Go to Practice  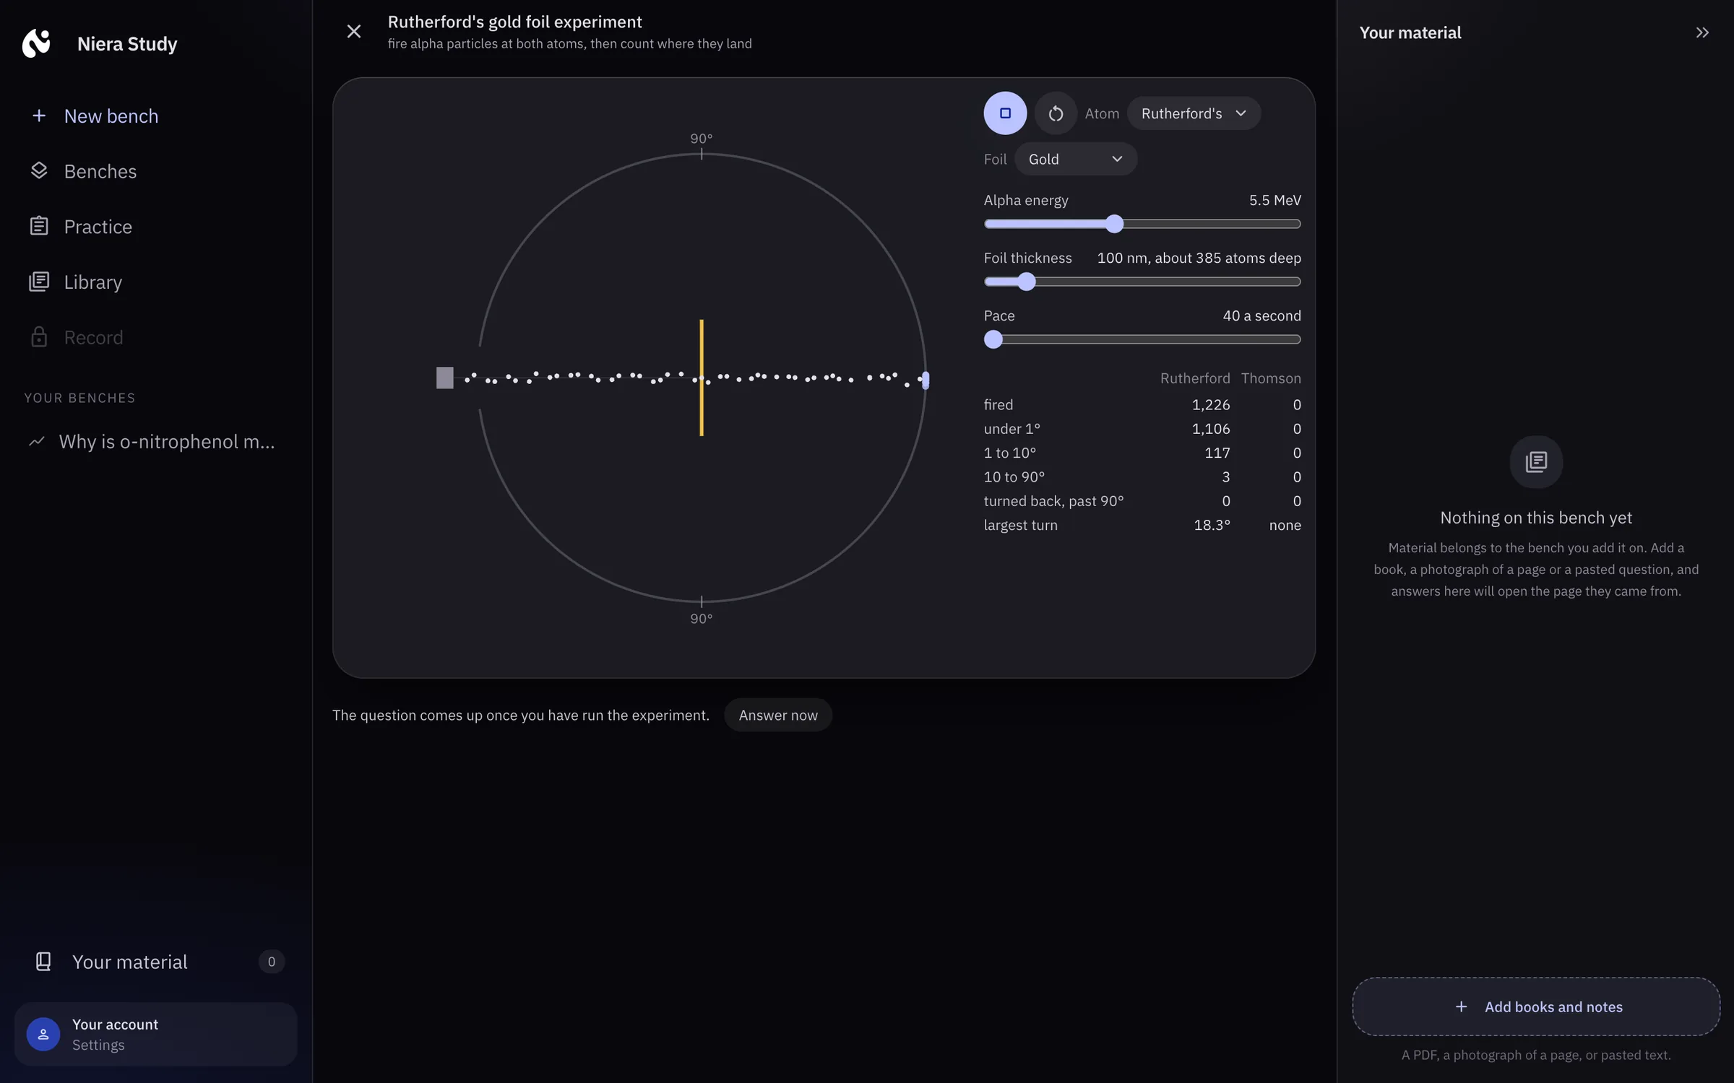point(156,227)
